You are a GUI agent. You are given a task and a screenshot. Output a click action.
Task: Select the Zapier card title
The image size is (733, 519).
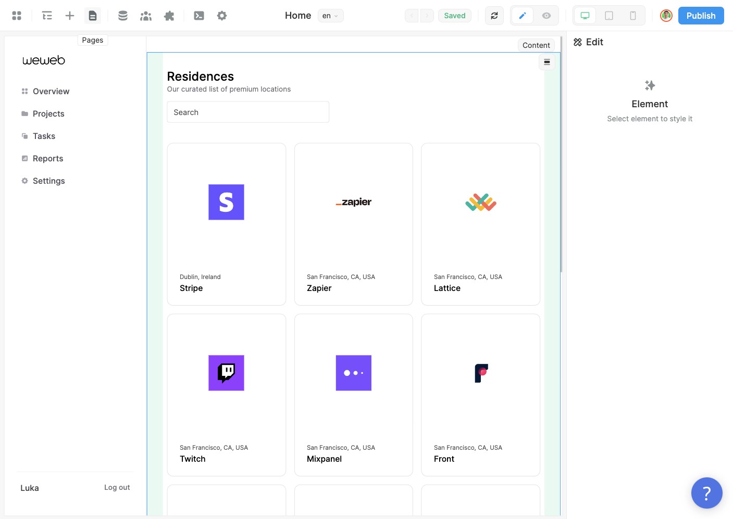pos(319,288)
